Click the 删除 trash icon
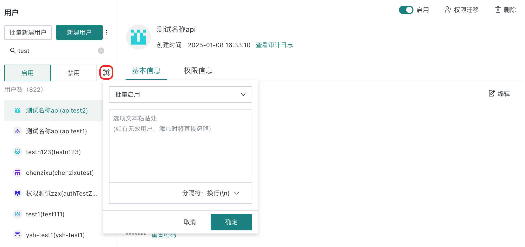 point(498,10)
